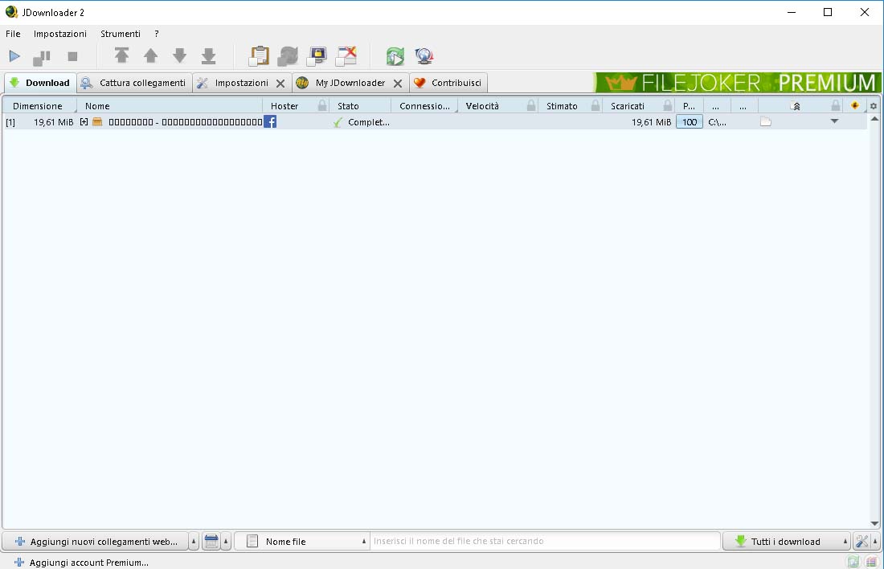Toggle lock next to priority column icon
Viewport: 884px width, 569px height.
(x=836, y=105)
